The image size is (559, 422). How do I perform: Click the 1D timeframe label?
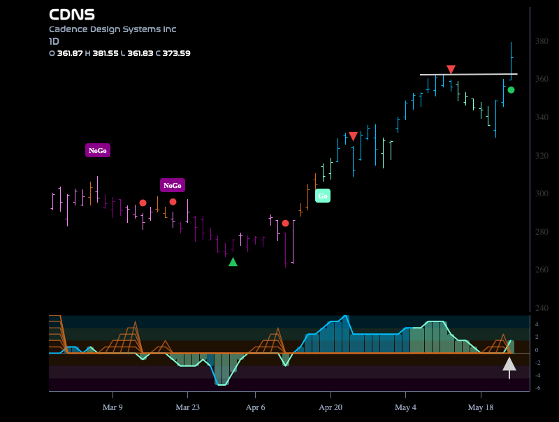coord(54,41)
